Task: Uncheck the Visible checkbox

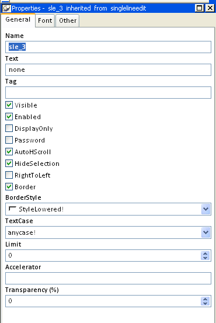Action: click(x=9, y=105)
